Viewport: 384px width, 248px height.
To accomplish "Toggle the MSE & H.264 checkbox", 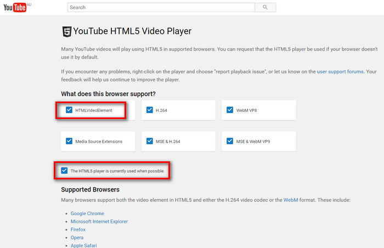I will pyautogui.click(x=149, y=141).
